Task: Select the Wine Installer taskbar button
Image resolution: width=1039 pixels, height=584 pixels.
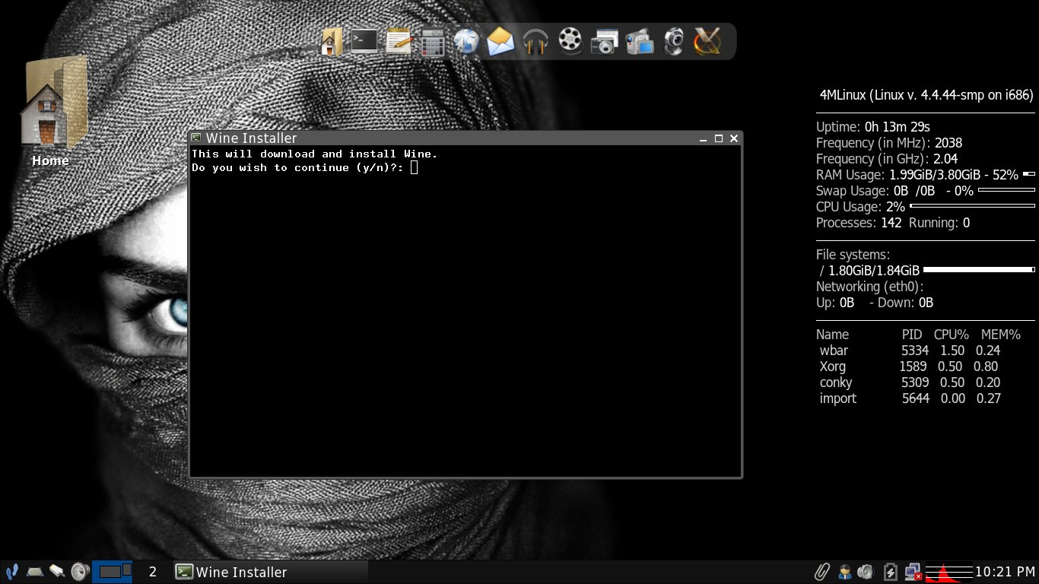Action: coord(271,572)
